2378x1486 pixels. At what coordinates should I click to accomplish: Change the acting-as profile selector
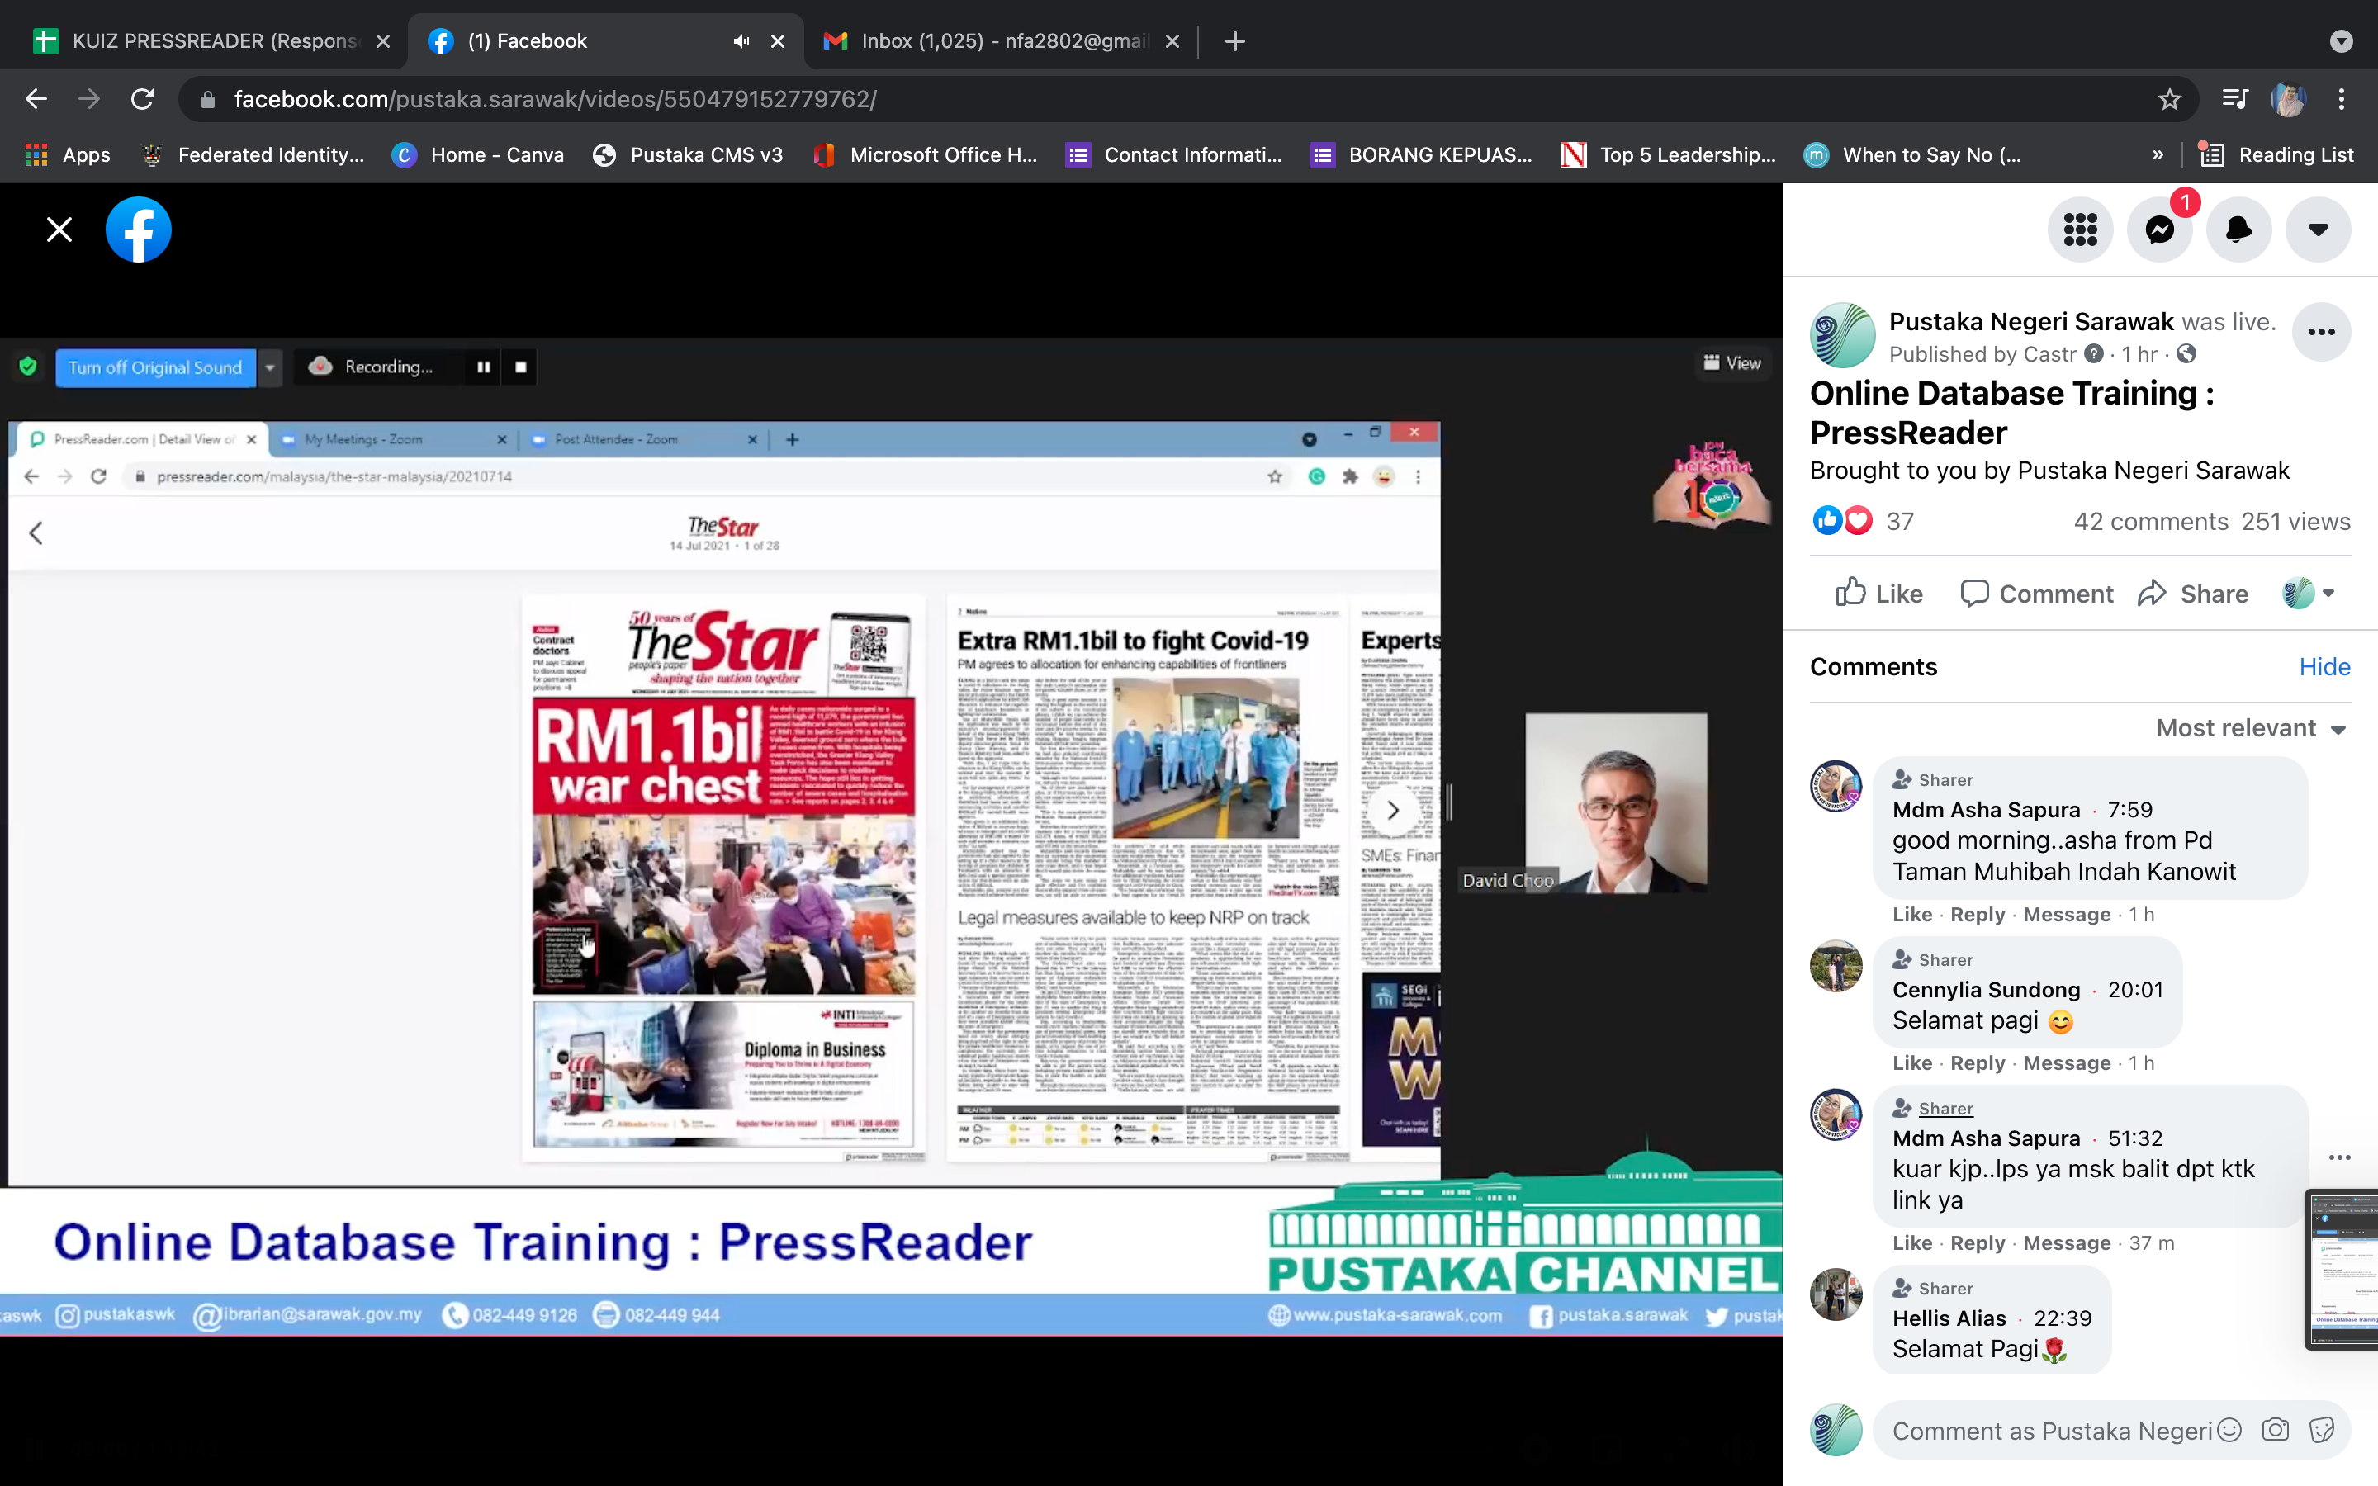pos(2309,594)
